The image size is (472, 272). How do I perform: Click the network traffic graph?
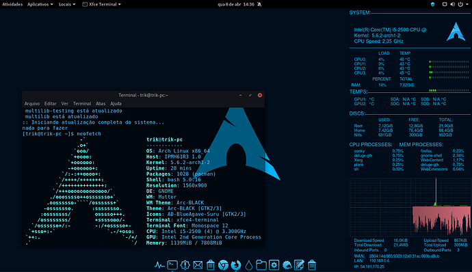(410, 207)
